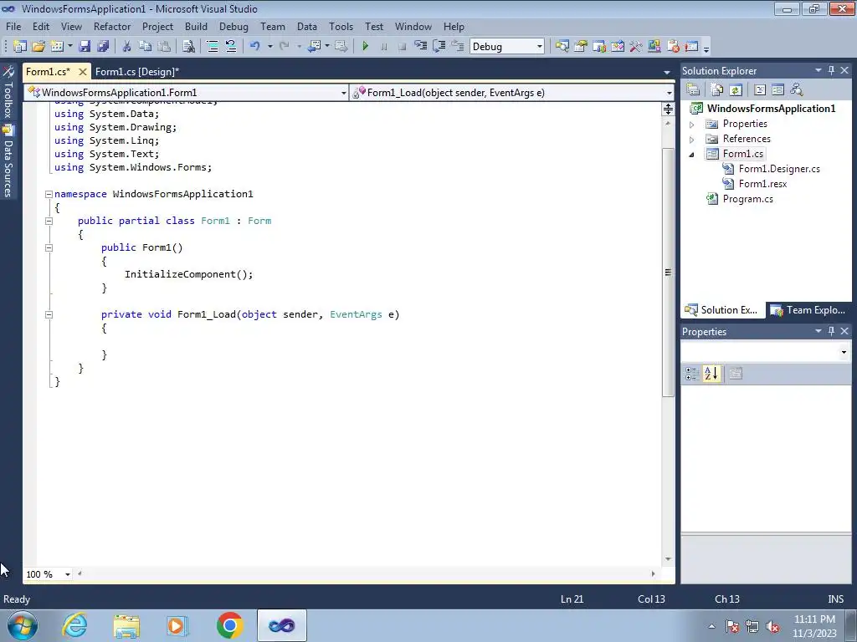This screenshot has height=642, width=857.
Task: Click Show All Files icon in Solution Explorer
Action: click(x=717, y=89)
